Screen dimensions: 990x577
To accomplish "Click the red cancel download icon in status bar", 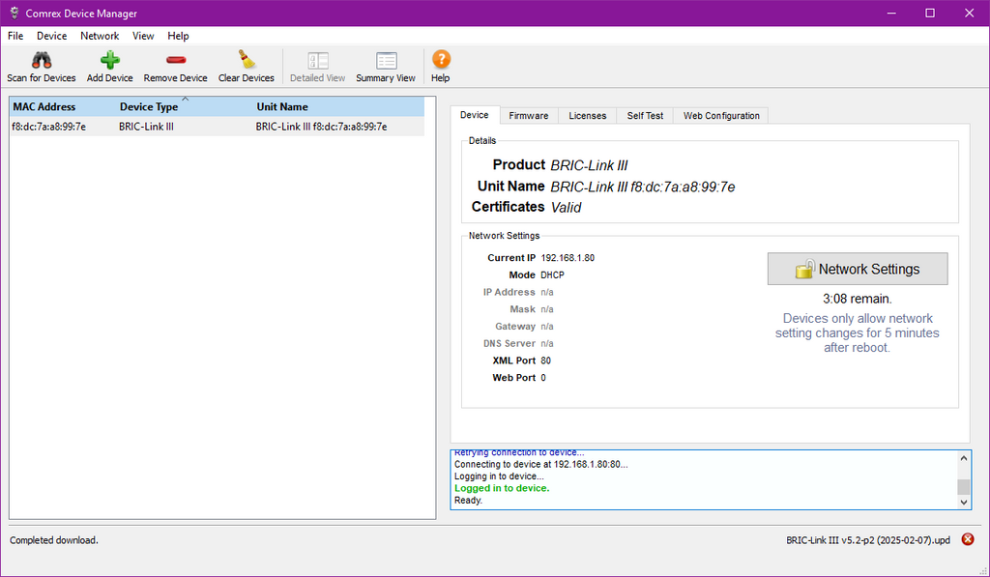I will click(968, 539).
